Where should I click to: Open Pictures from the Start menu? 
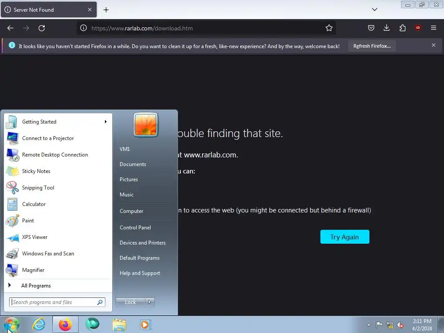[x=129, y=180]
